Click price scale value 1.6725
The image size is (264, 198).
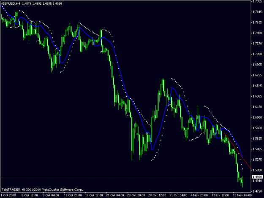tap(257, 75)
